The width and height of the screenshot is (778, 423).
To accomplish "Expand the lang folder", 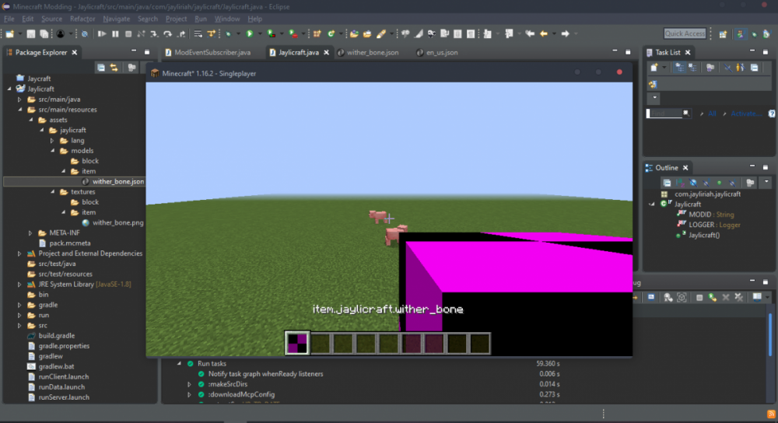I will coord(52,140).
